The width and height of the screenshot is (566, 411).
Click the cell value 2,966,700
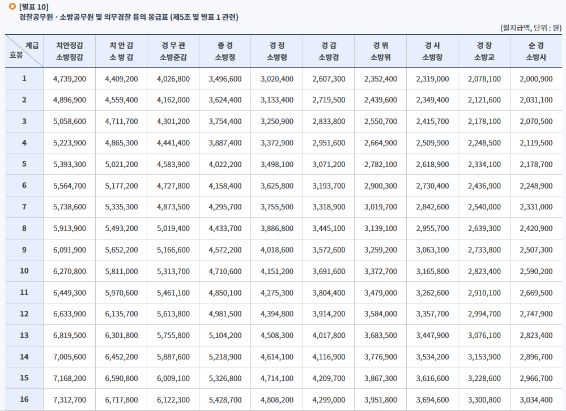[x=536, y=378]
